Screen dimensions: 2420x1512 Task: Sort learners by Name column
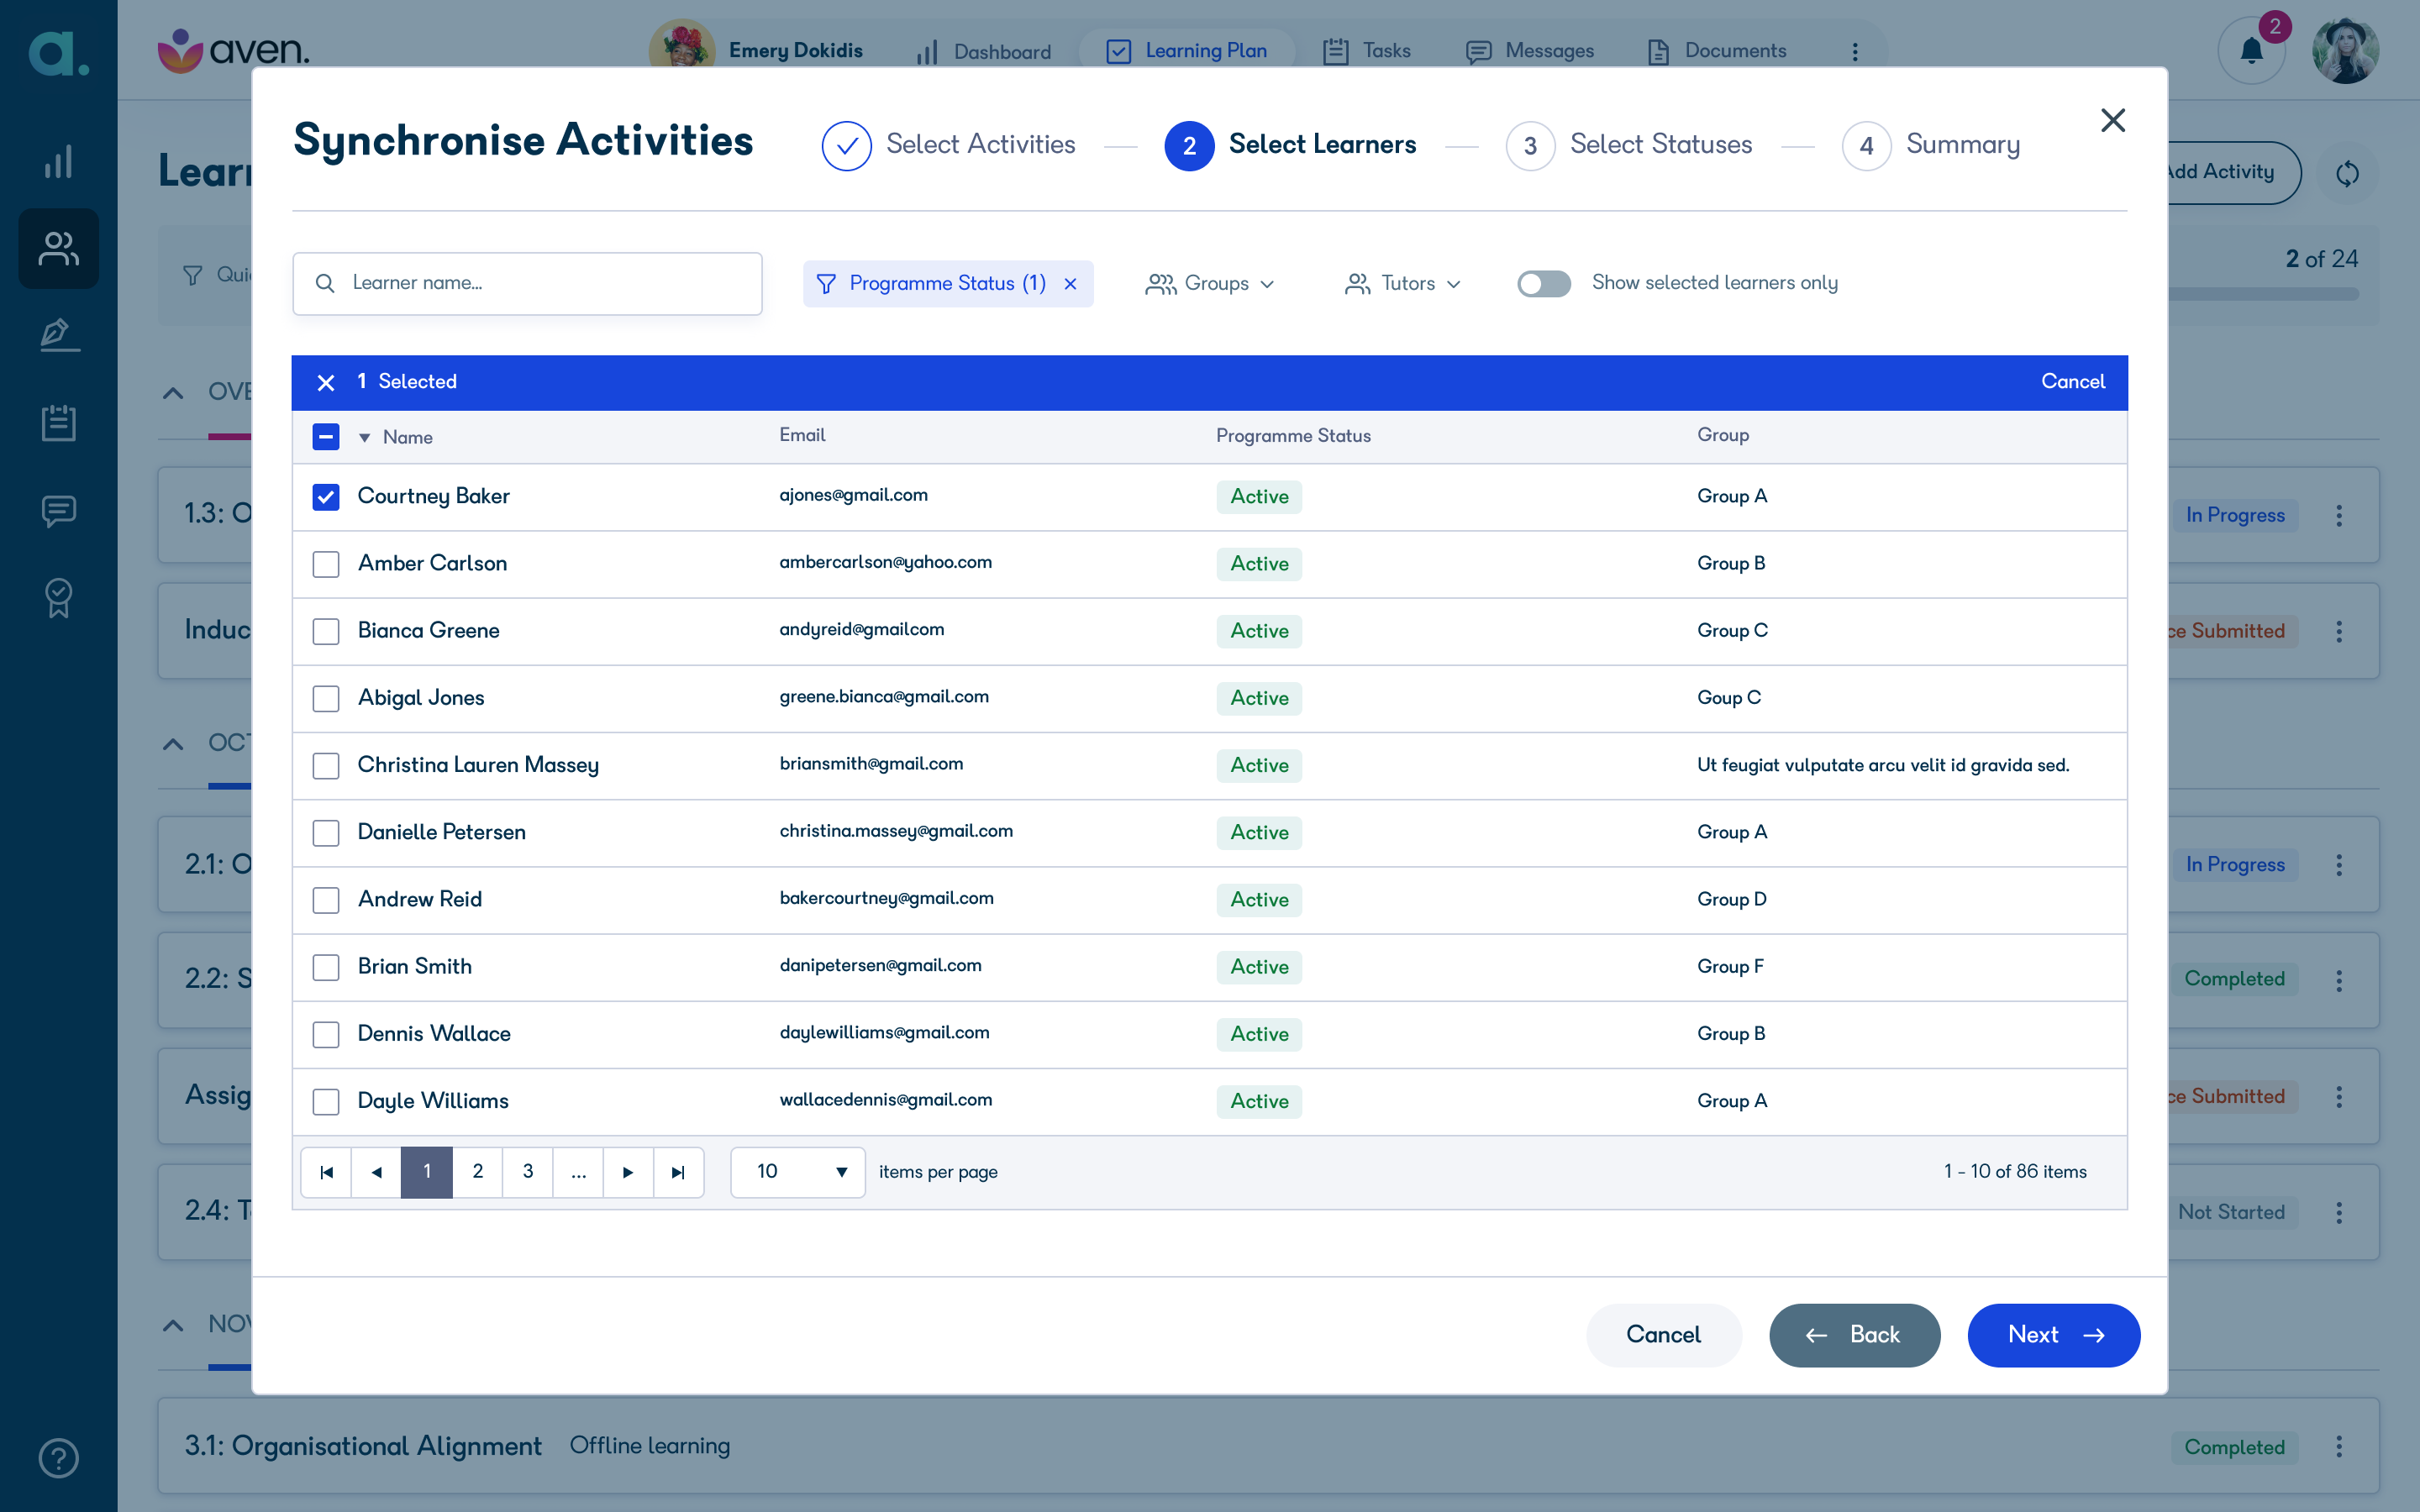(396, 437)
